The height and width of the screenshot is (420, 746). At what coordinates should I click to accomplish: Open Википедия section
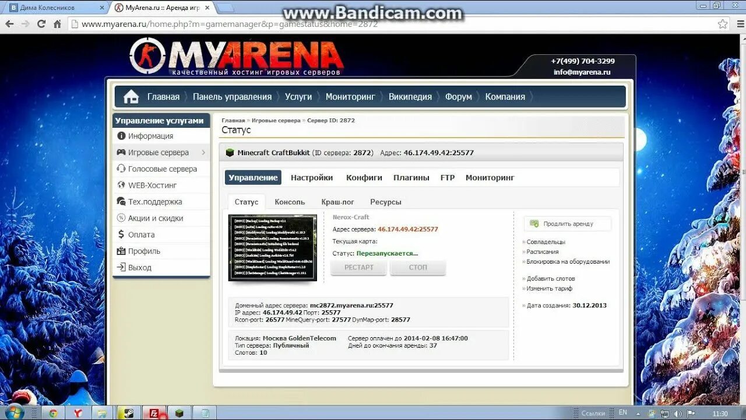[x=410, y=97]
